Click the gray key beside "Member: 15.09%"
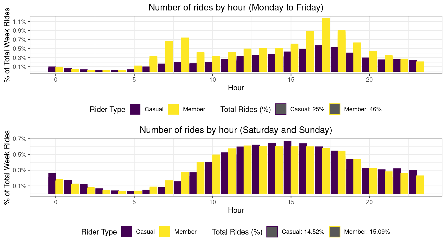Screen dimensions: 446x245 (x=334, y=232)
